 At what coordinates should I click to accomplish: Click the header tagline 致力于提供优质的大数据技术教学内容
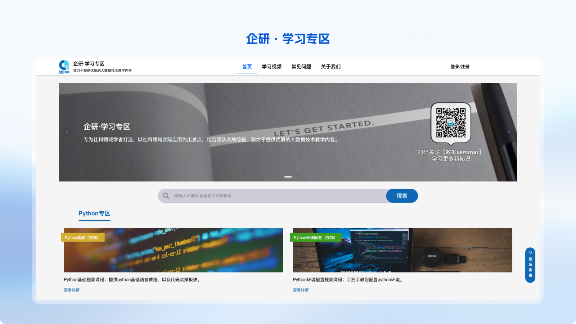click(x=102, y=71)
